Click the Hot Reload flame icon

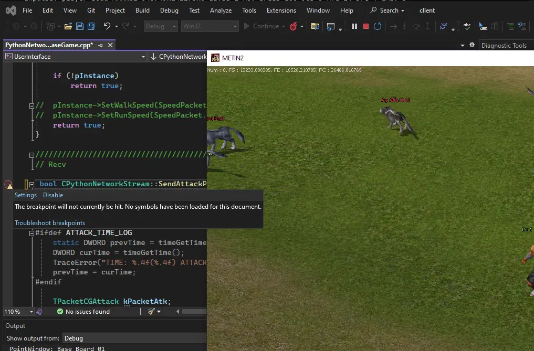tap(293, 26)
